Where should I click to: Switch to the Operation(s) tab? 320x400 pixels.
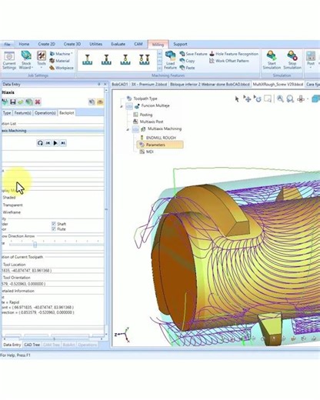[x=45, y=113]
